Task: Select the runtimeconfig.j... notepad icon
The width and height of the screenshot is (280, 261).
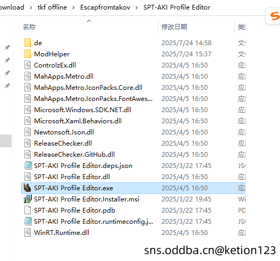Action: click(28, 221)
